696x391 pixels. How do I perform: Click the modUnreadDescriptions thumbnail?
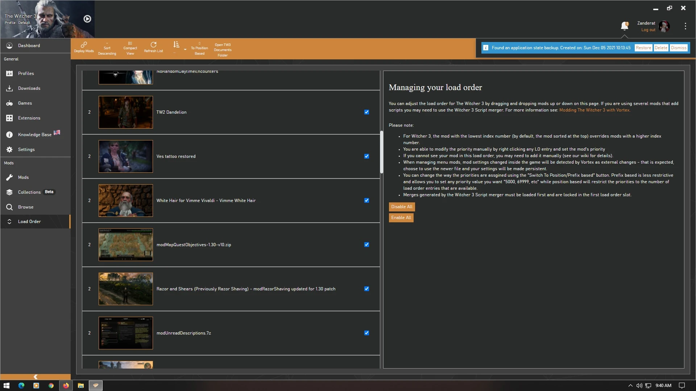click(x=126, y=333)
